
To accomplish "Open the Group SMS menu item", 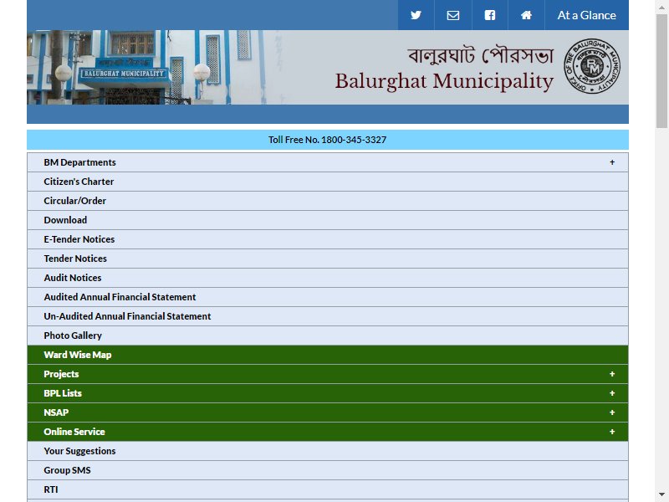I will (x=328, y=470).
